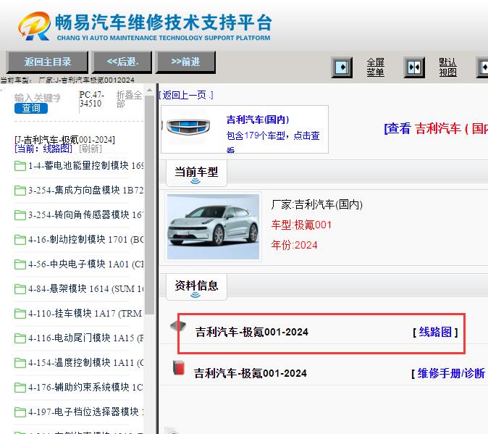Screen dimensions: 488x434
Task: Click the default view icon beside 默认视图
Action: click(414, 67)
